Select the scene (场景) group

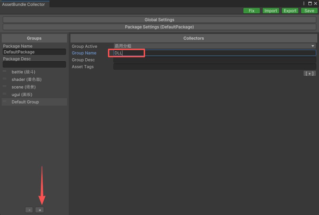tap(34, 87)
